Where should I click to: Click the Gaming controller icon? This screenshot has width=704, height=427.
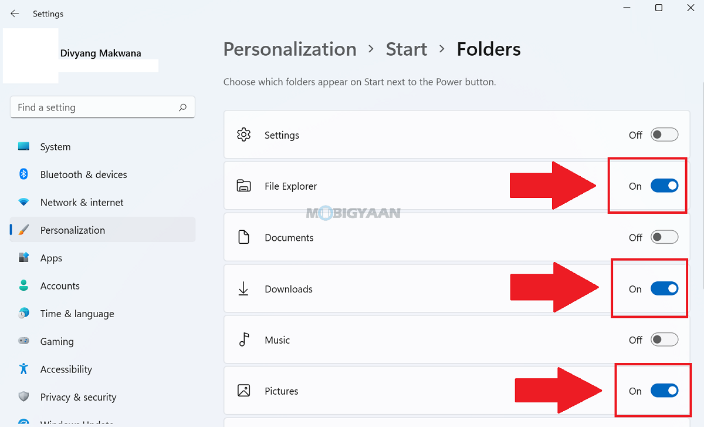click(23, 341)
